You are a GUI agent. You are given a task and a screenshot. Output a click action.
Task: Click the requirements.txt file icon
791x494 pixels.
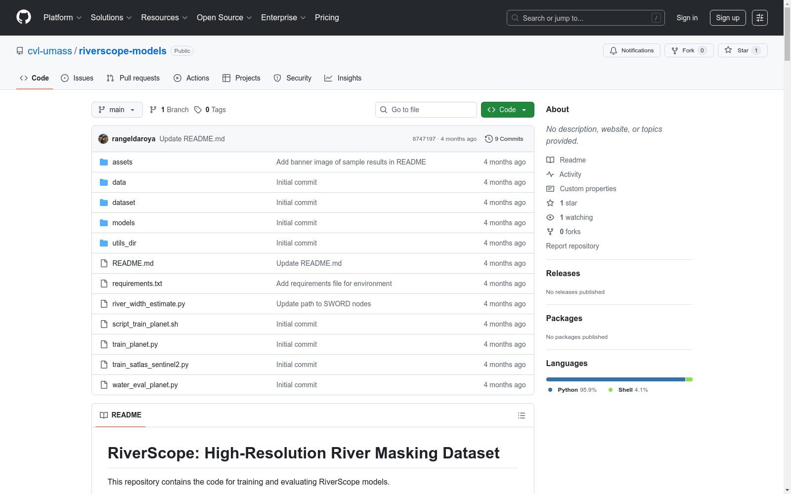click(x=104, y=284)
